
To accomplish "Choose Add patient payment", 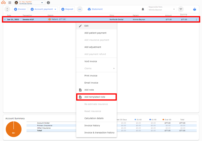I will pyautogui.click(x=96, y=33).
